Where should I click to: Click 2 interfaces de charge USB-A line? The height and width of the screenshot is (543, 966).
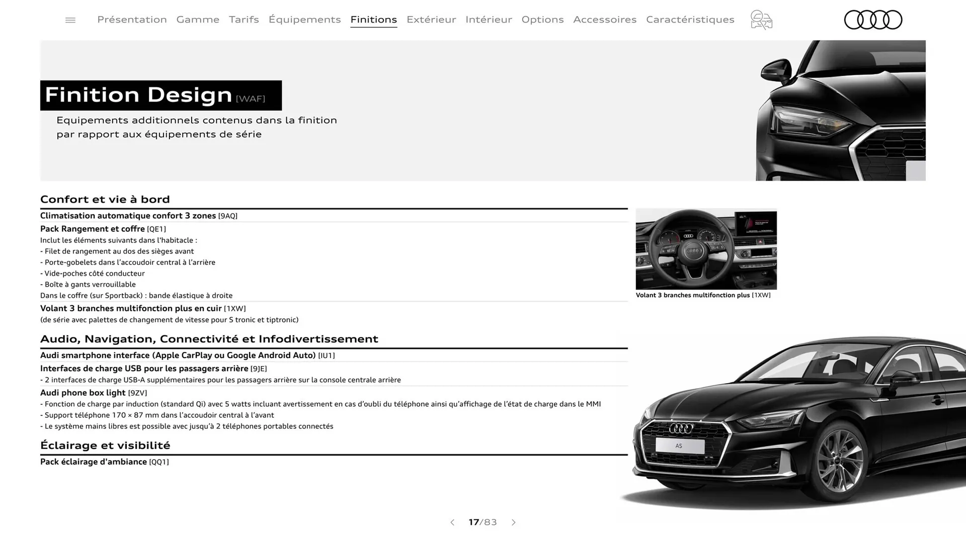[220, 380]
